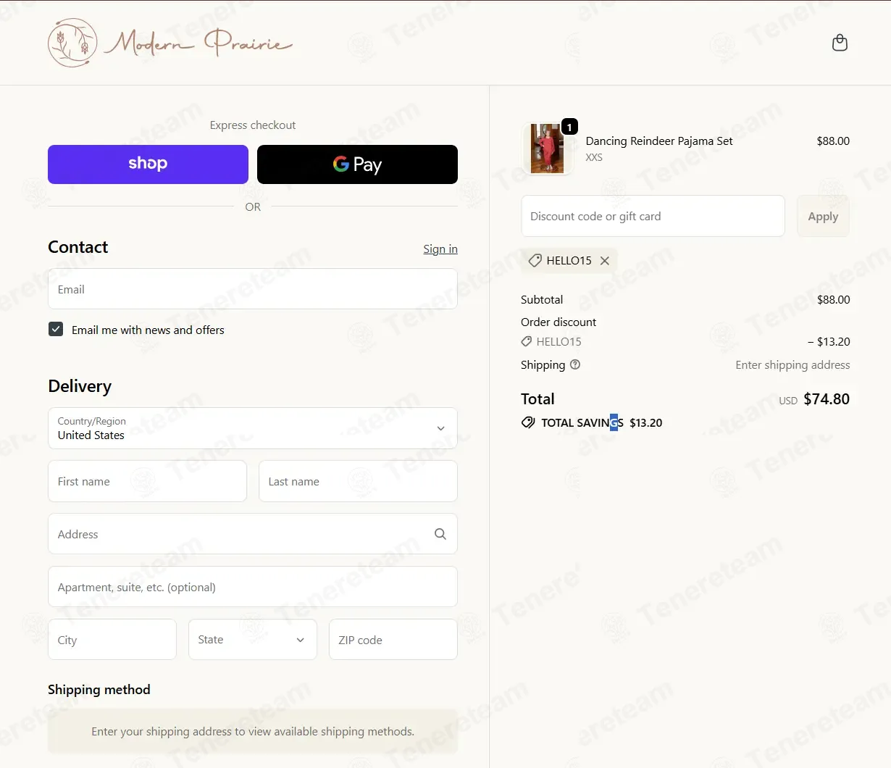
Task: Select the Dancing Reindeer Pajama Set title
Action: coord(659,141)
